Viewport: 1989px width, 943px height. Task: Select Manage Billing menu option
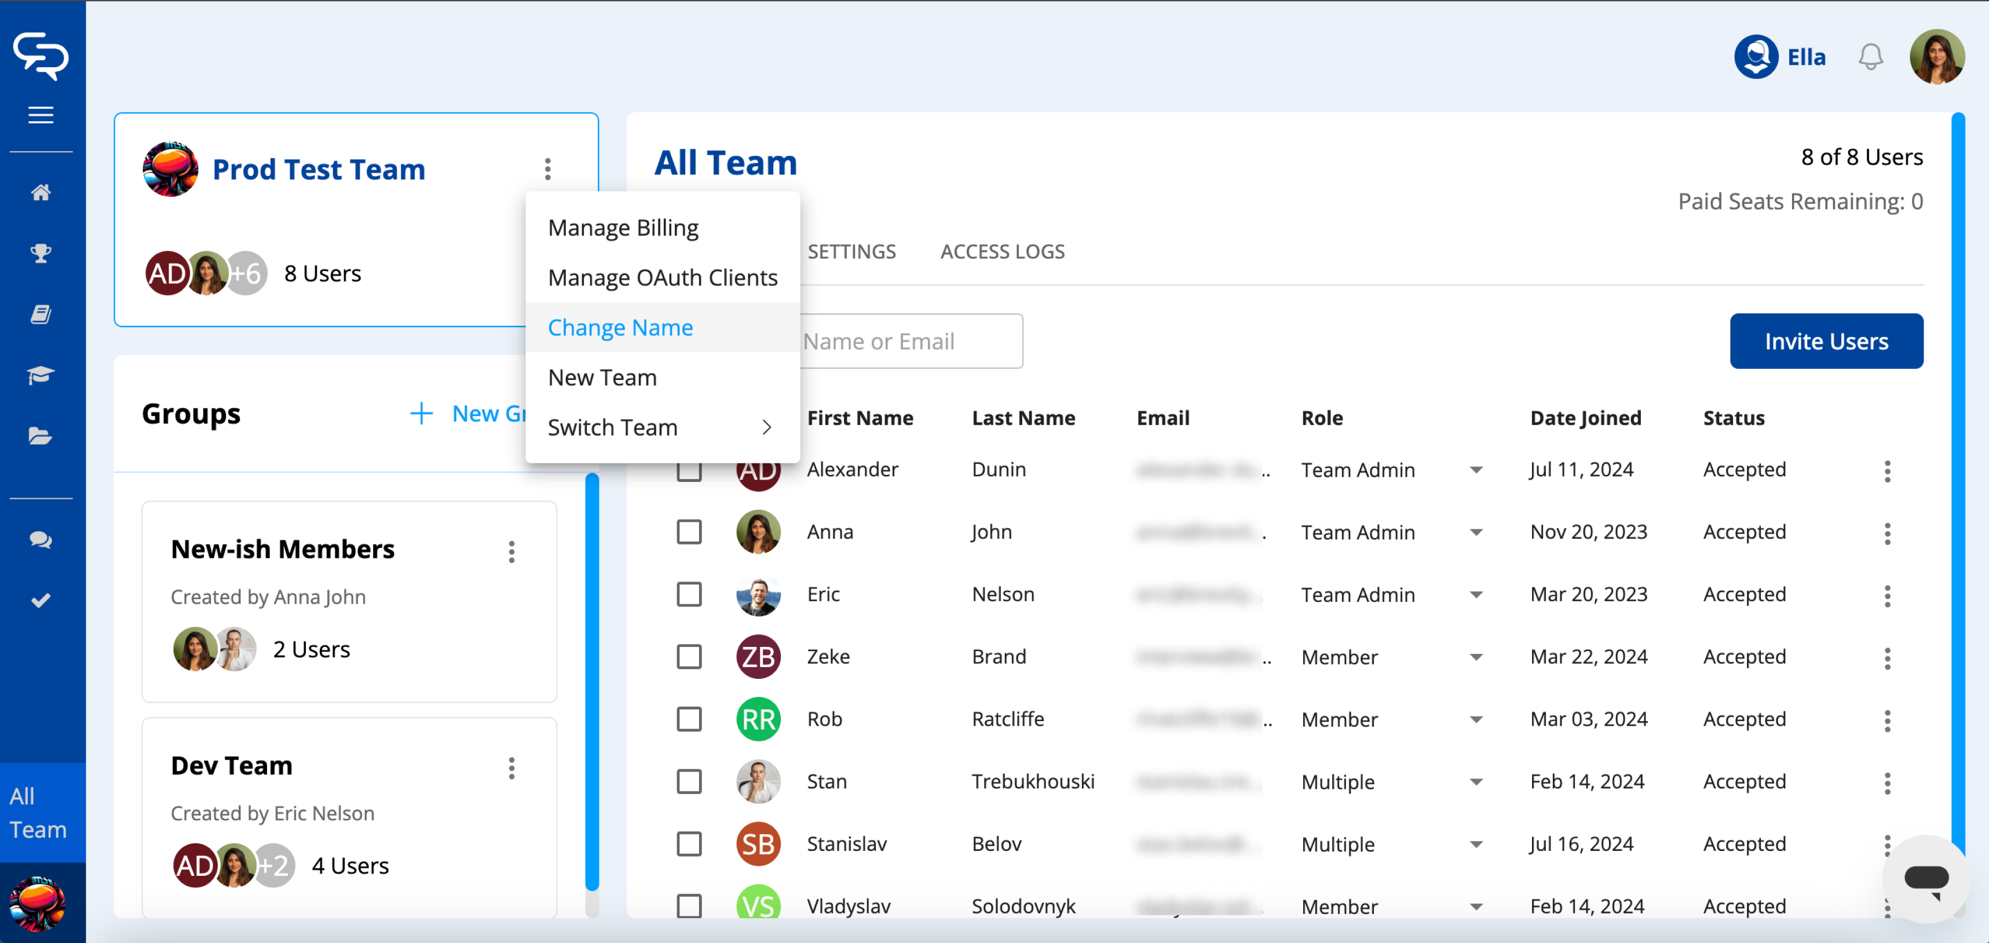[622, 228]
